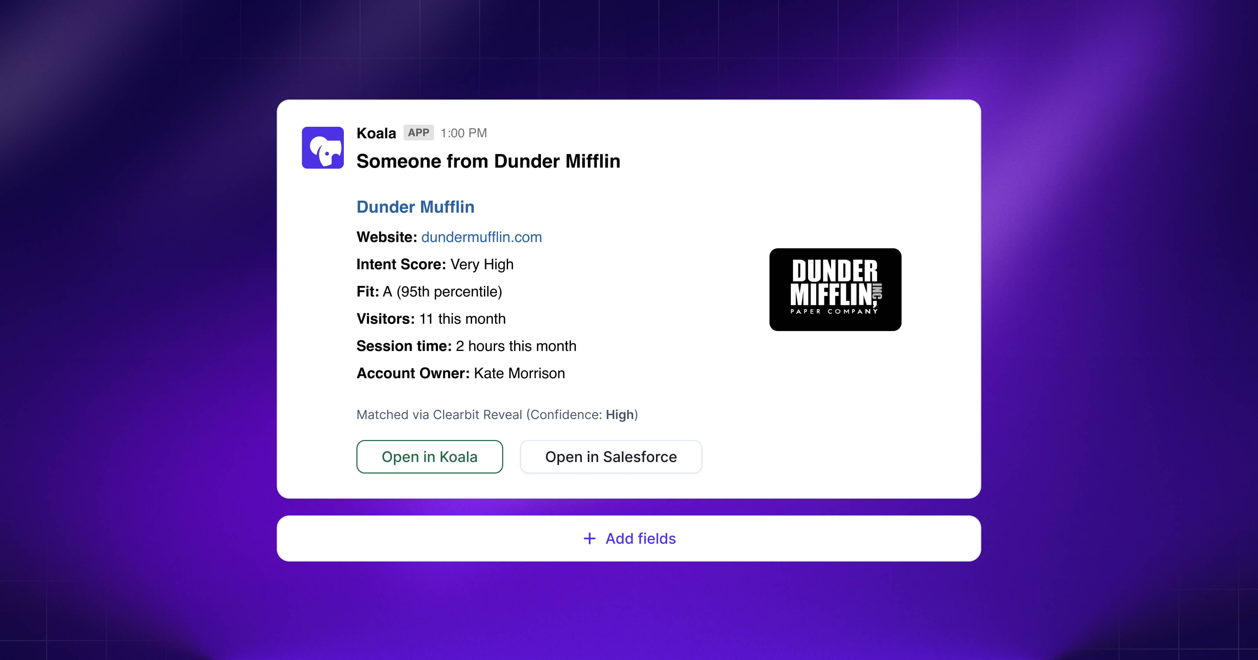Click the bold High confidence label
This screenshot has width=1258, height=660.
pyautogui.click(x=619, y=415)
